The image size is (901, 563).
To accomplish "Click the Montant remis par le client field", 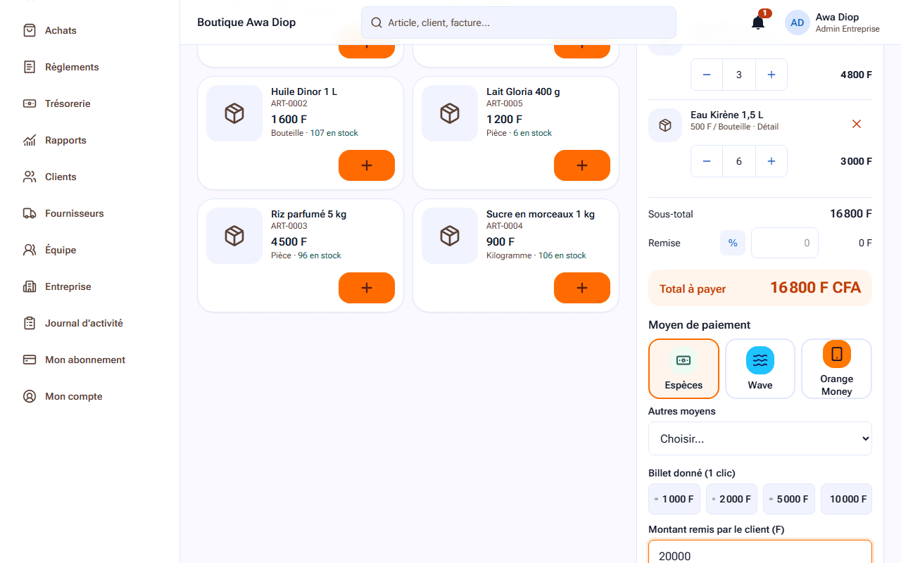I will click(x=760, y=552).
